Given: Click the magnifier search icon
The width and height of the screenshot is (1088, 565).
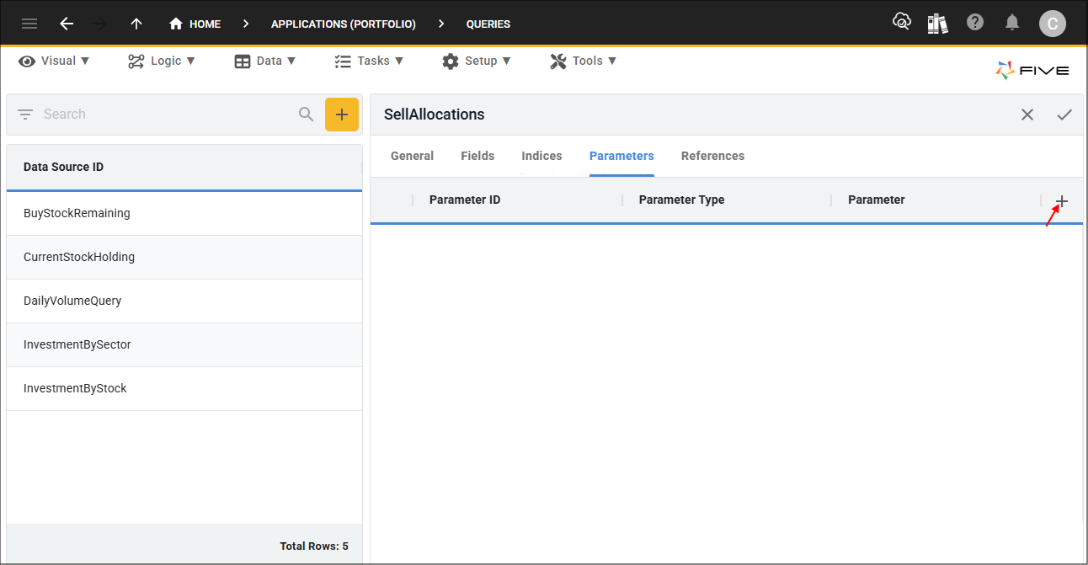Looking at the screenshot, I should (x=307, y=114).
